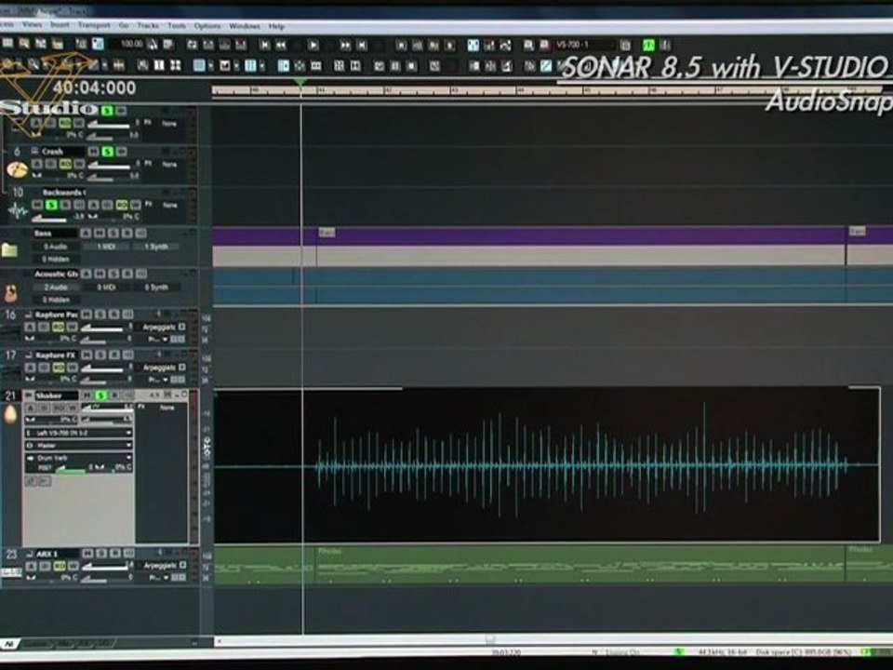893x670 pixels.
Task: Open the Help menu
Action: [x=276, y=26]
